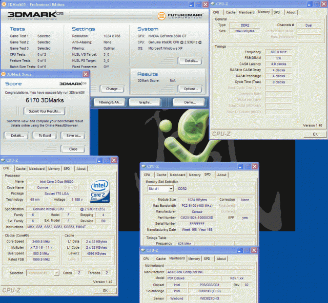Viewport: 328px width, 303px height.
Task: Close the CPU-Z Memory window
Action: tap(323, 4)
